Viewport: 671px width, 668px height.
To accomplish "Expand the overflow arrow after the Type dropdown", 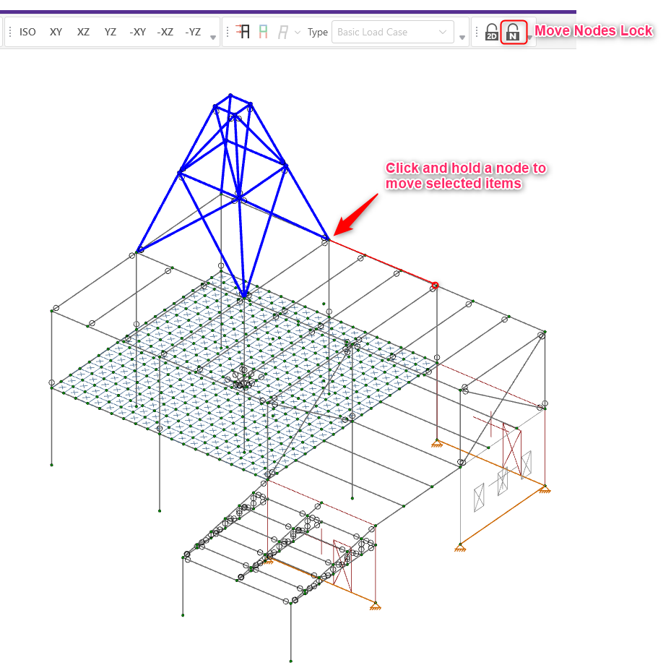I will pyautogui.click(x=462, y=38).
